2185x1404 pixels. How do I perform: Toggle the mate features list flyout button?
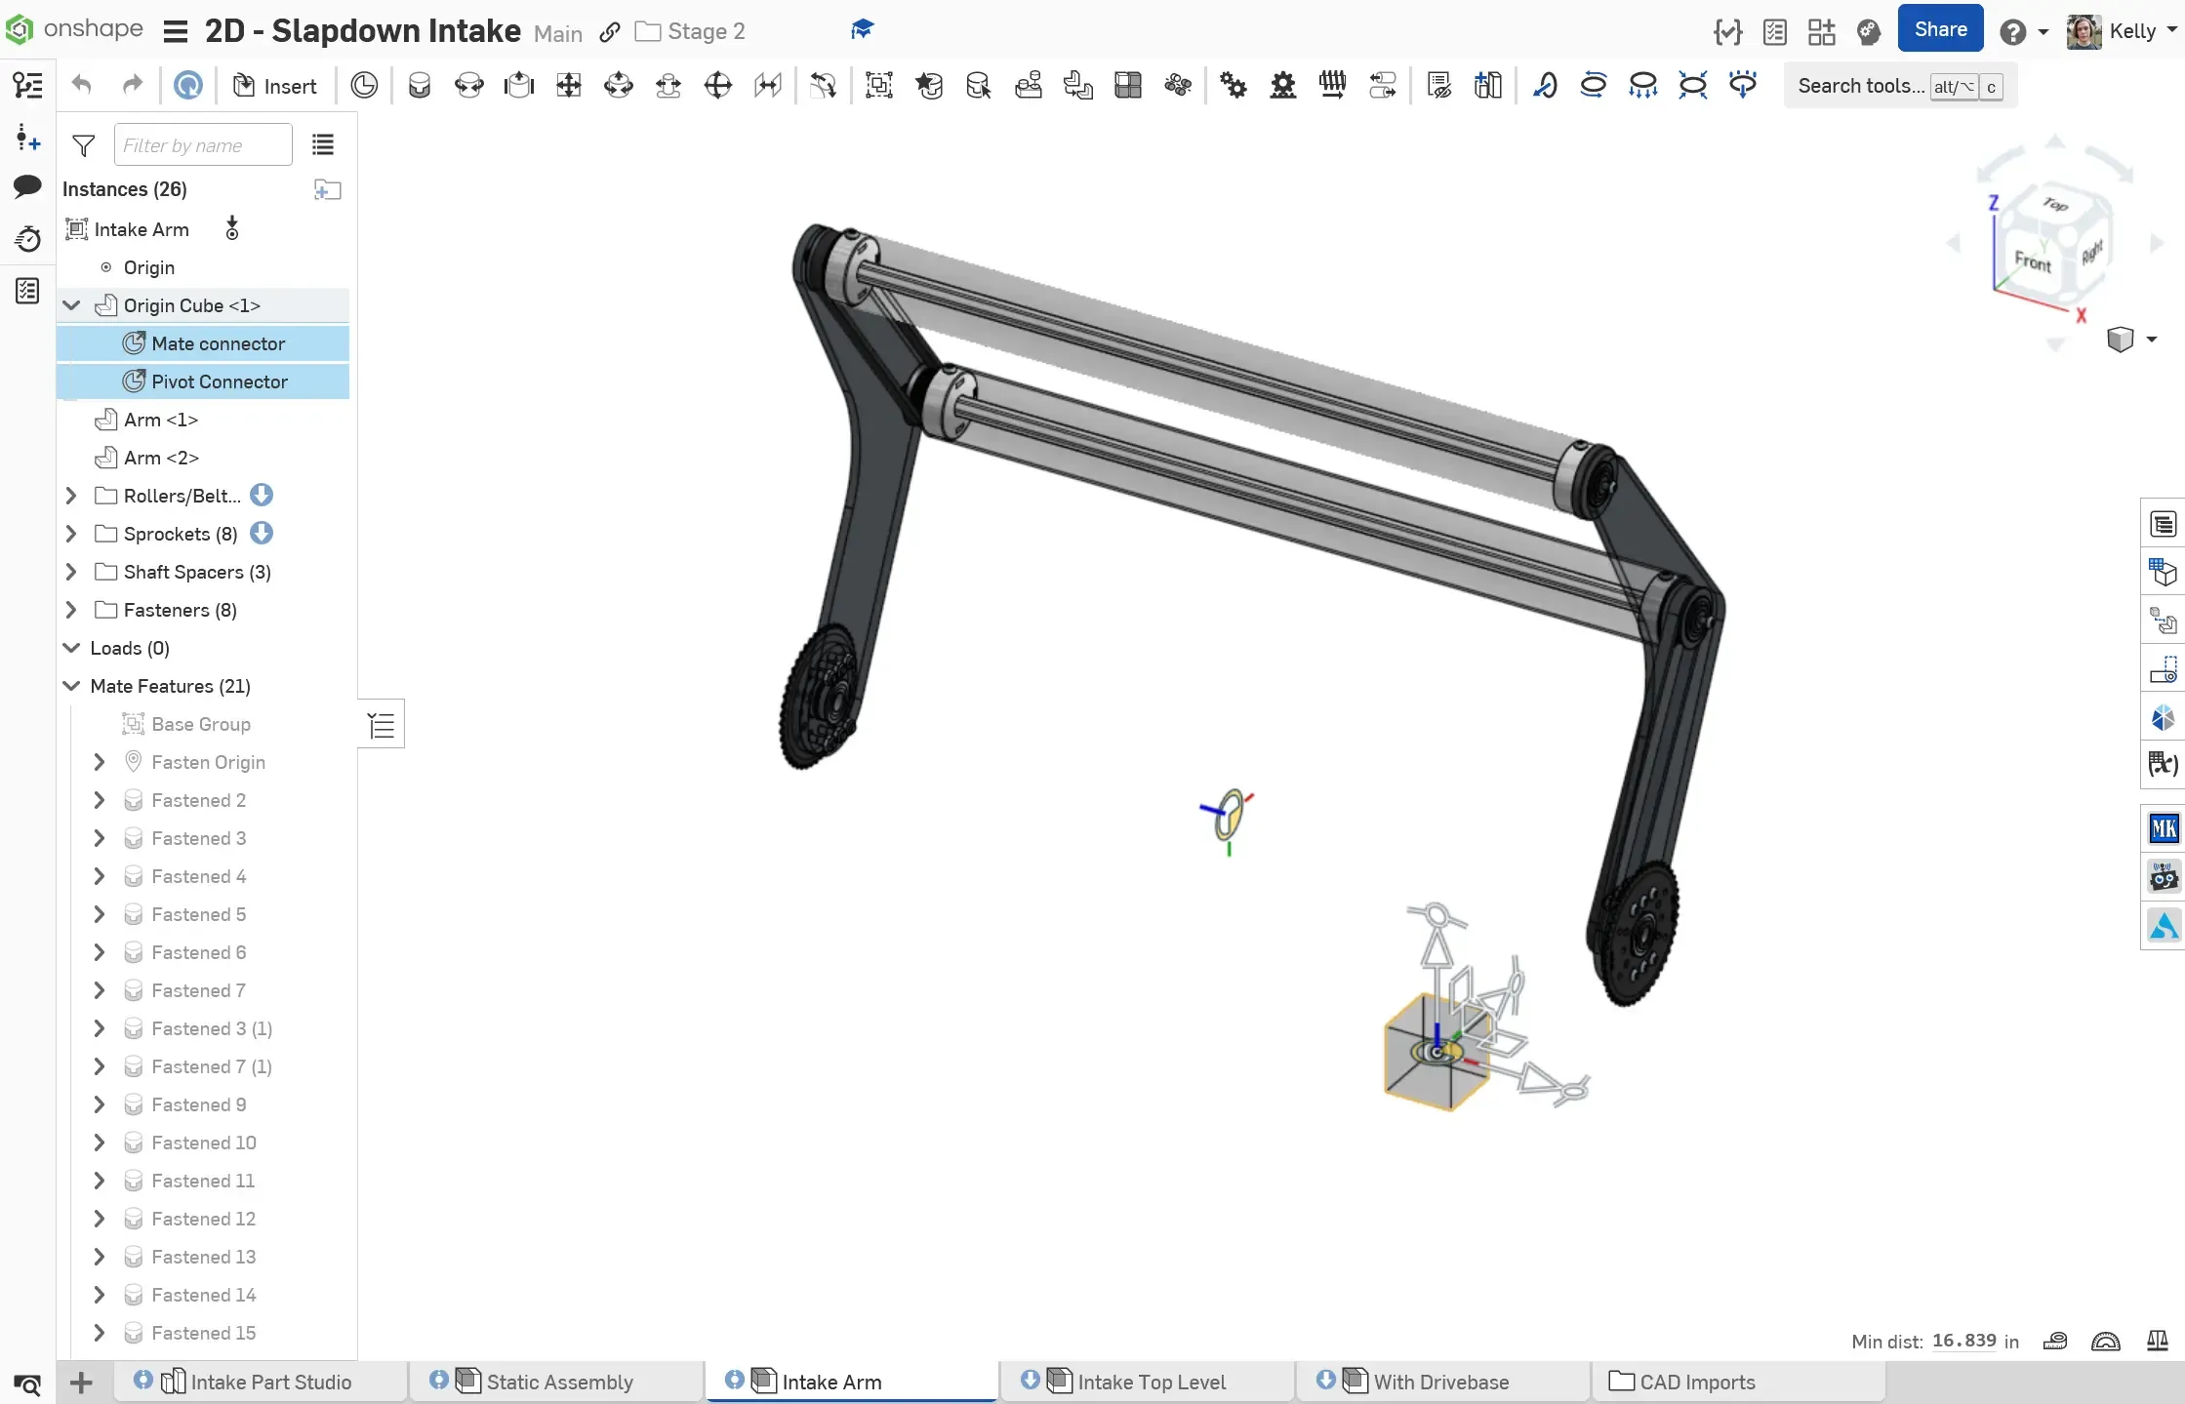pos(382,725)
